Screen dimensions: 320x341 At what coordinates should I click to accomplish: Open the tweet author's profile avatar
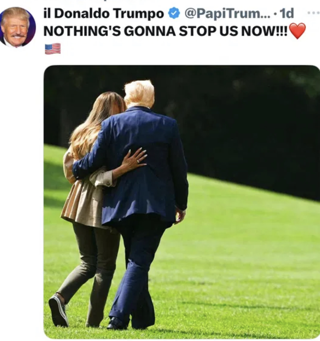click(17, 27)
